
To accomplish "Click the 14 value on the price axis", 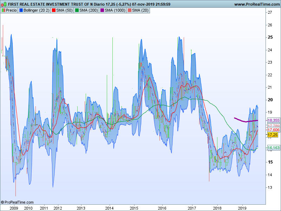I will pos(270,174).
